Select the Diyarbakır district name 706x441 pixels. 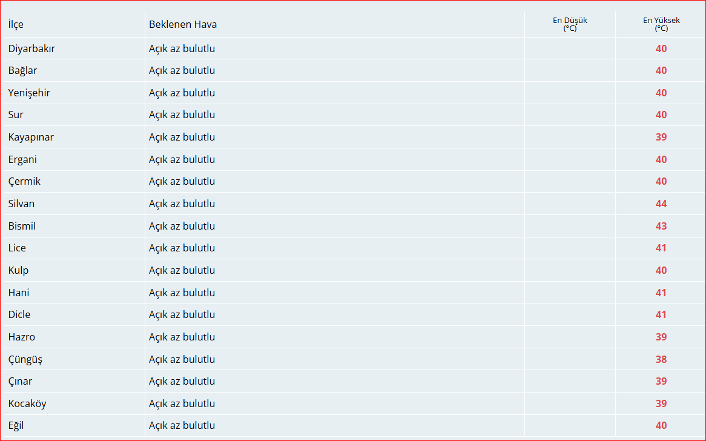[31, 48]
